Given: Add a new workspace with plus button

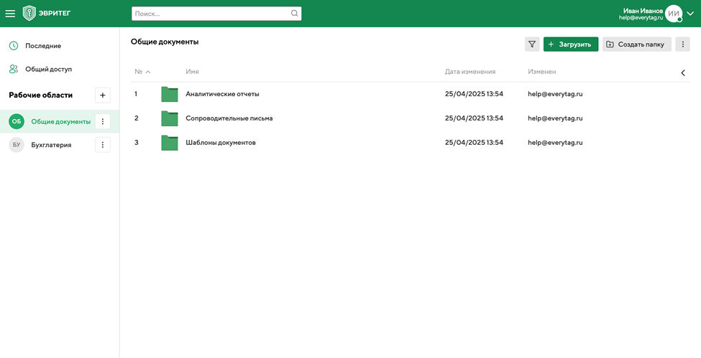Looking at the screenshot, I should pyautogui.click(x=103, y=95).
